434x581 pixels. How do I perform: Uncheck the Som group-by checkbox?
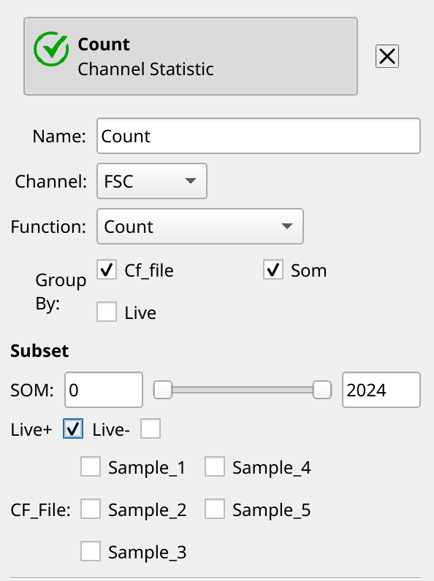(273, 270)
